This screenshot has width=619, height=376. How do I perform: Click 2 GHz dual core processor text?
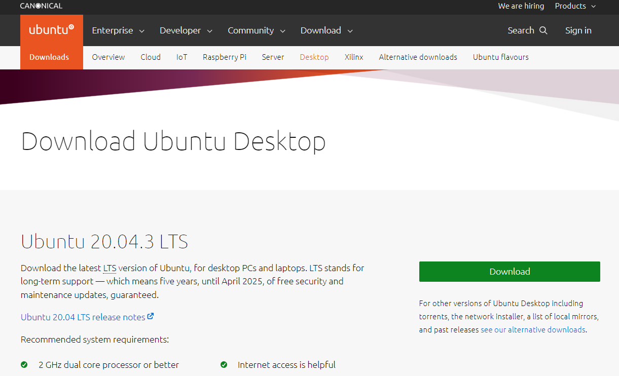109,365
